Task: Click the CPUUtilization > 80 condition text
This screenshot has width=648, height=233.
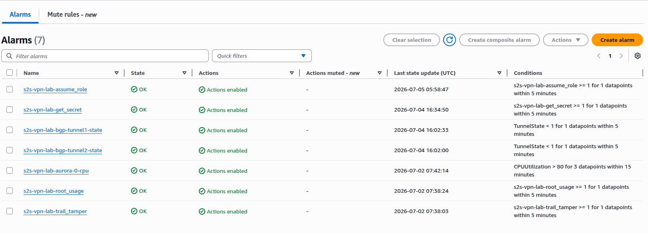Action: (573, 170)
